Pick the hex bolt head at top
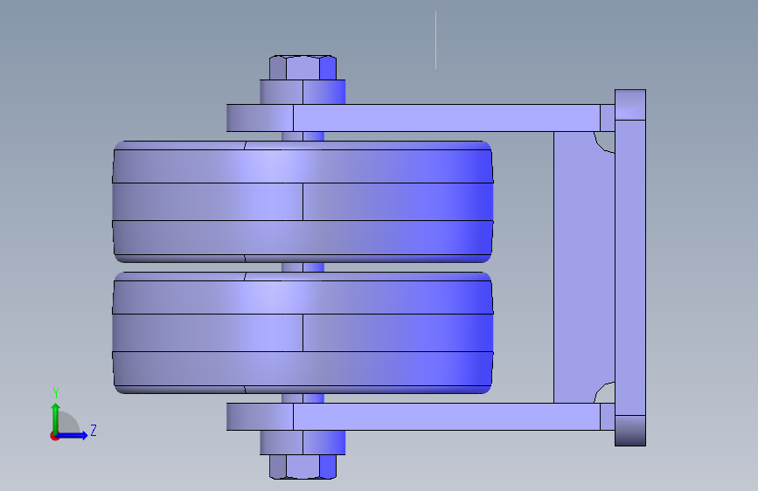The image size is (758, 491). [303, 67]
